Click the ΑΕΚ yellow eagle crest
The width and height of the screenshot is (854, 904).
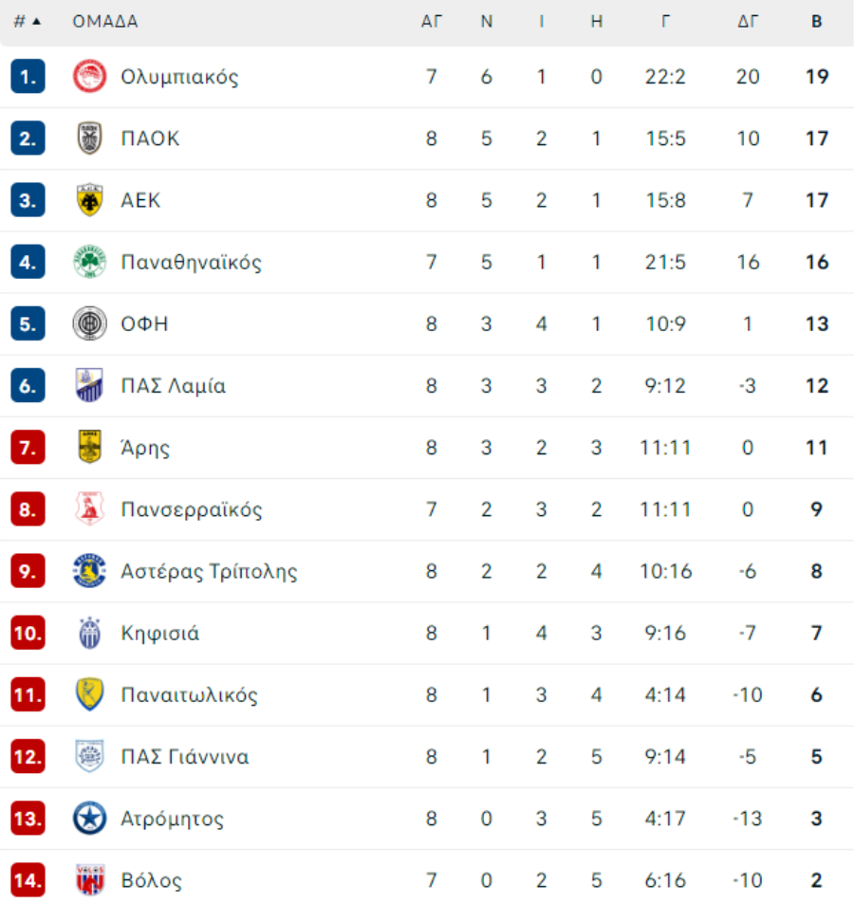[x=89, y=200]
